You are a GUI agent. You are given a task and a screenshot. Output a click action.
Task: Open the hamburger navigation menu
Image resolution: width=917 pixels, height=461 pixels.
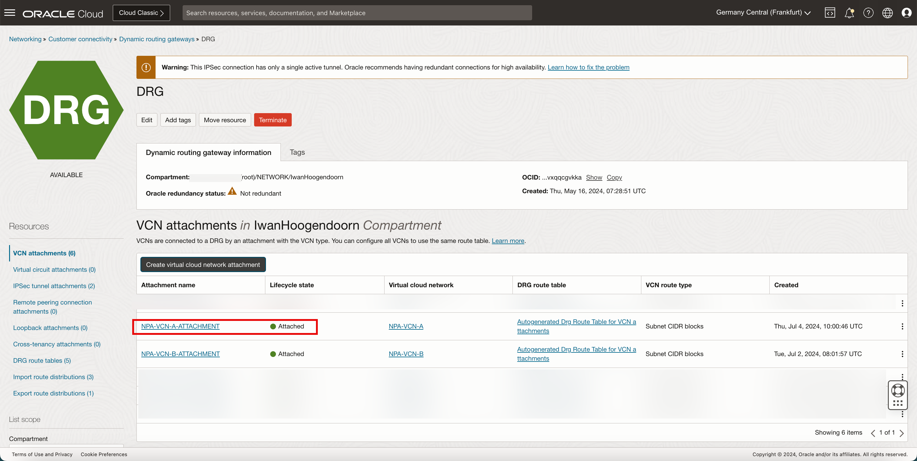(x=10, y=13)
